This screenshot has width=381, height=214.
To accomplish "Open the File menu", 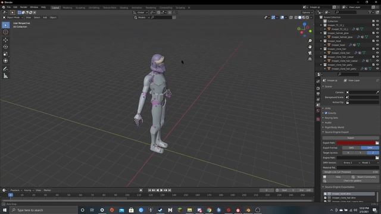I will (x=9, y=7).
